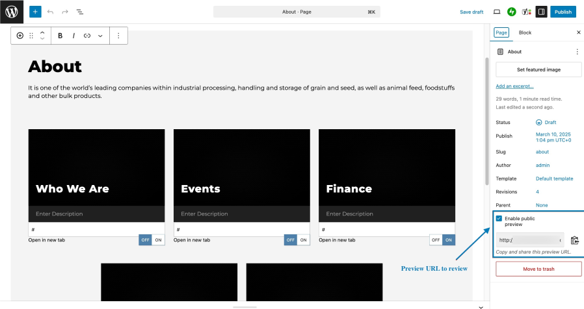Click the intro paragraph about grain and seed
The height and width of the screenshot is (309, 584).
(241, 92)
